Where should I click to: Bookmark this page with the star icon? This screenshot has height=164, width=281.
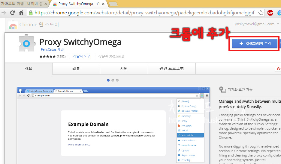[261, 13]
